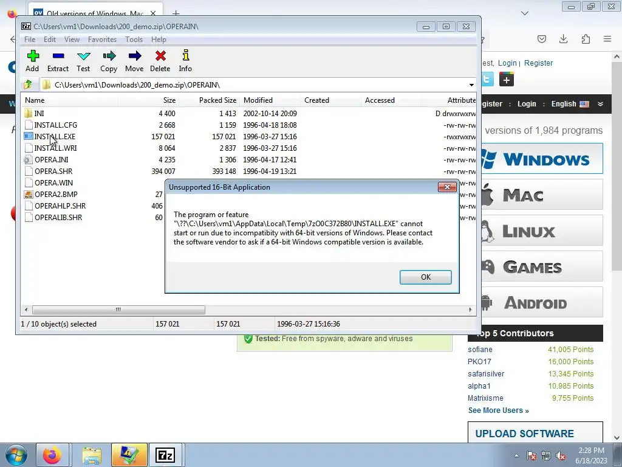The width and height of the screenshot is (622, 467).
Task: Open the Firefox list all tabs dropdown
Action: pyautogui.click(x=525, y=13)
